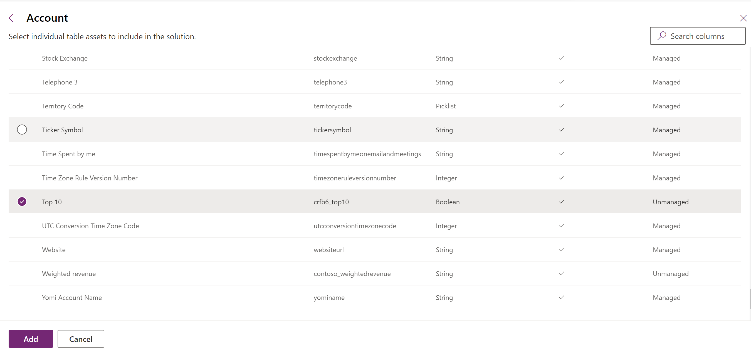The height and width of the screenshot is (353, 751).
Task: Click the checkmark icon next to territorycode
Action: (562, 106)
